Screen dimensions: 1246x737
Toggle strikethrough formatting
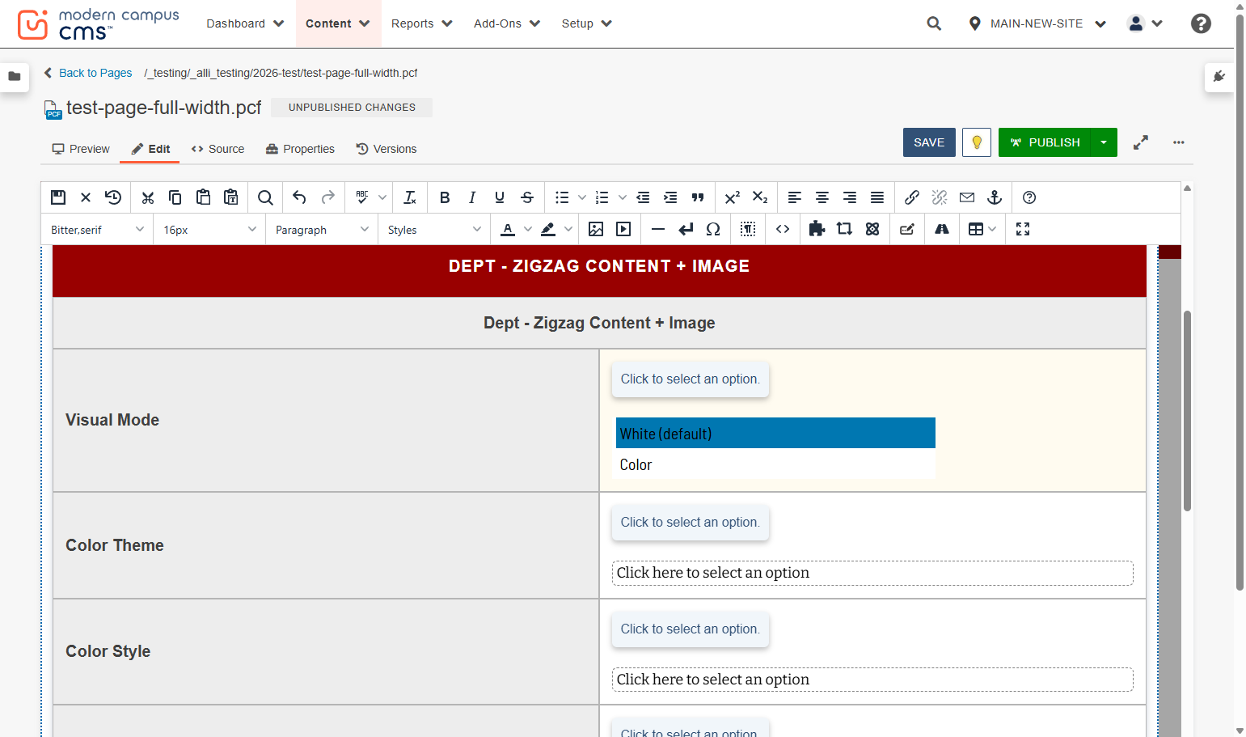527,197
